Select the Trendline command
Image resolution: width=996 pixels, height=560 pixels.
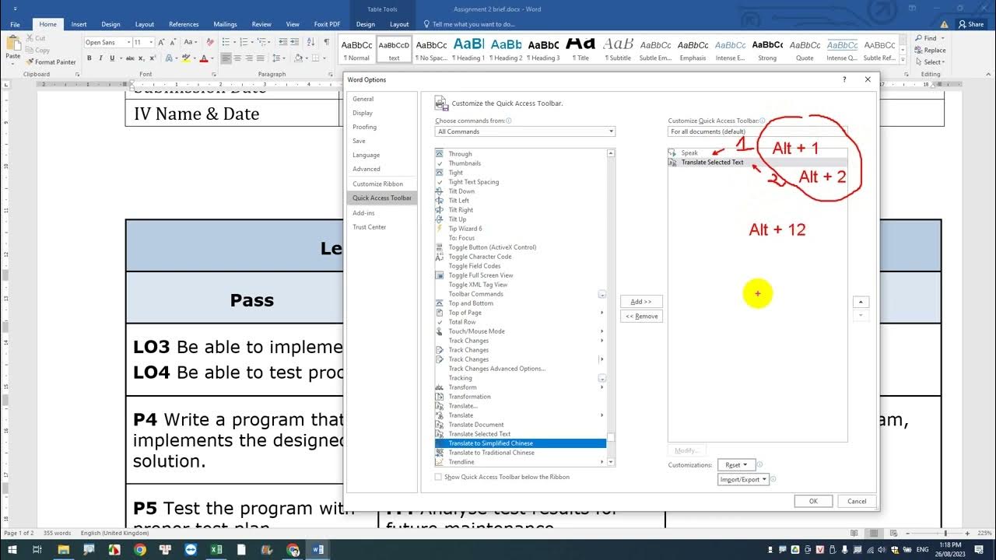coord(520,462)
